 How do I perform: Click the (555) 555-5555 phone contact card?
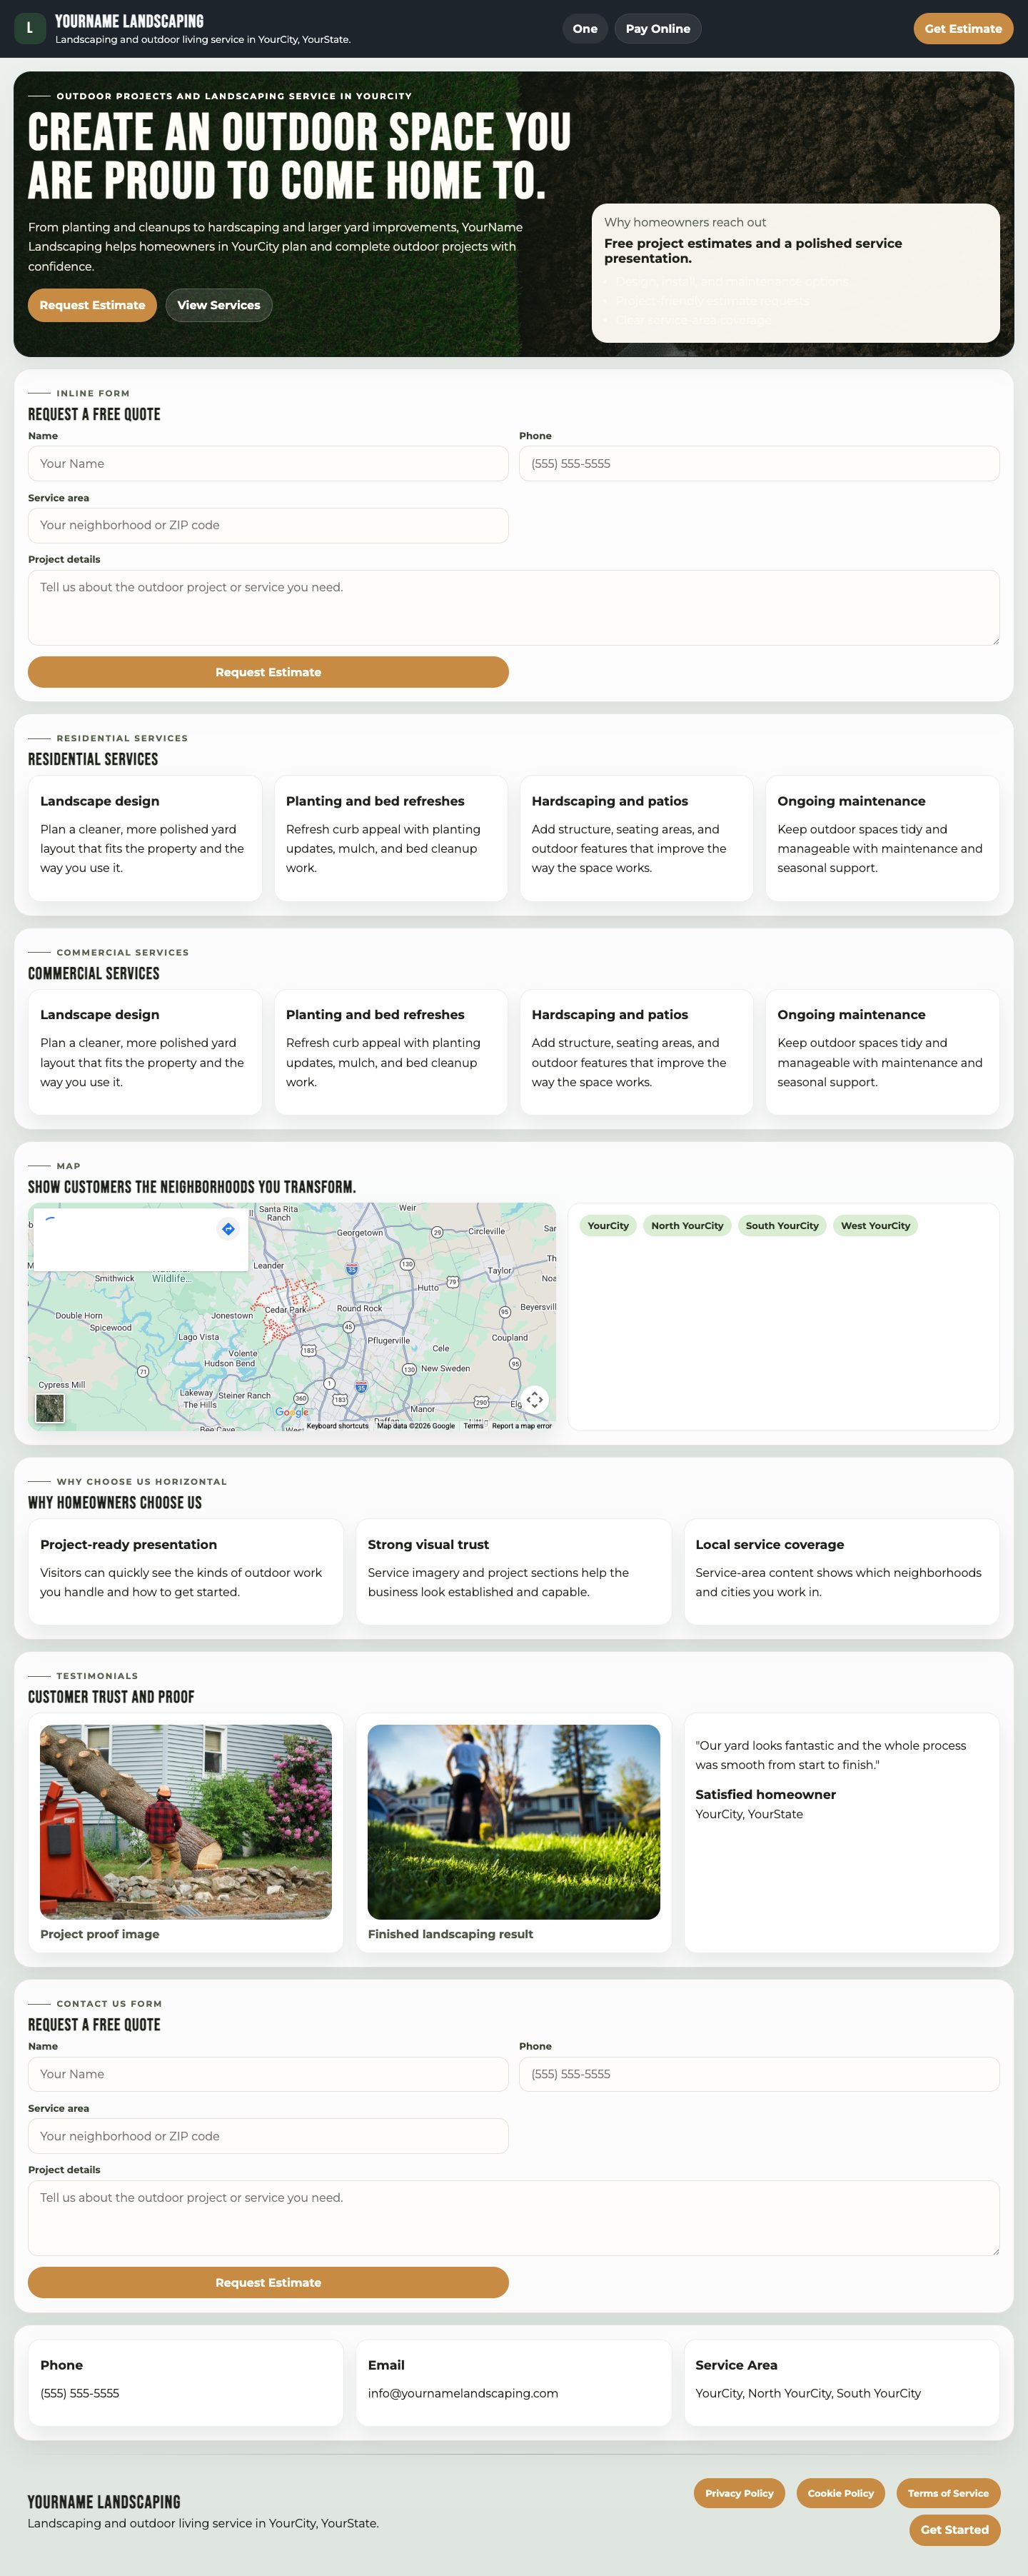185,2382
